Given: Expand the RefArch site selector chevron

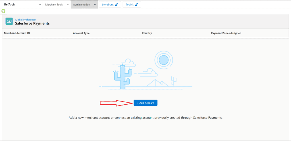Looking at the screenshot, I should pyautogui.click(x=40, y=5).
